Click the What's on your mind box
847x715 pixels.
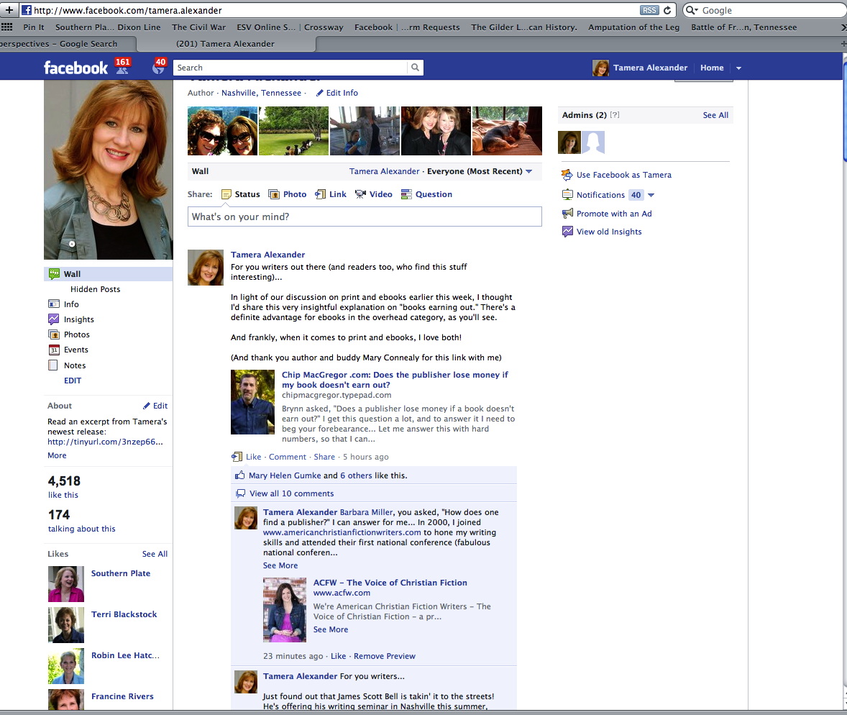[x=365, y=217]
